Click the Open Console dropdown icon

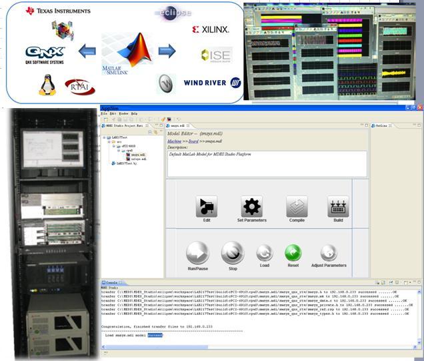click(x=406, y=283)
